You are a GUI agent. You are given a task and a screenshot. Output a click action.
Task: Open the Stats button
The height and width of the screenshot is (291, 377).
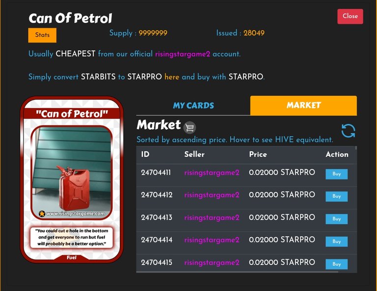click(42, 35)
